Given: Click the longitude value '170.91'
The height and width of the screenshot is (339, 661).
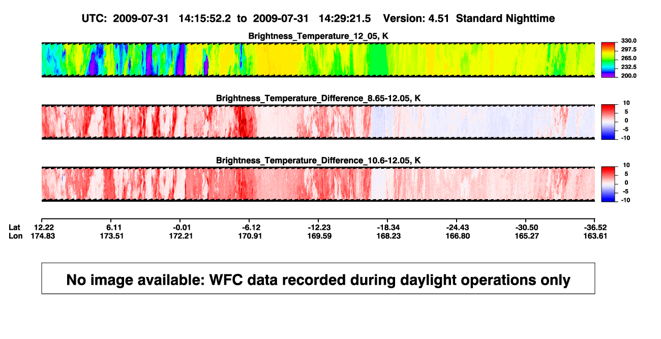Looking at the screenshot, I should [251, 236].
